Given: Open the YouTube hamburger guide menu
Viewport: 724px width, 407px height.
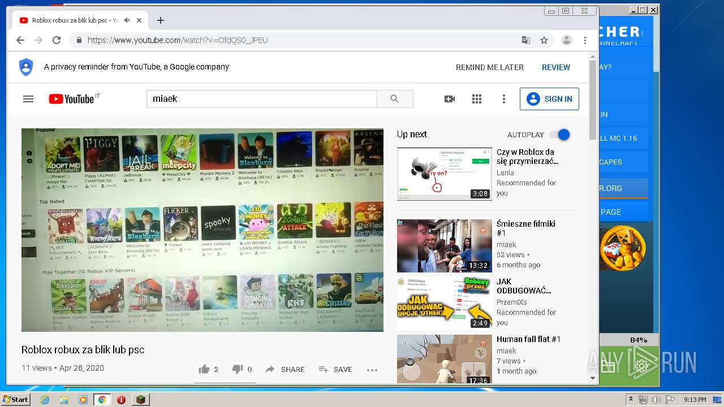Looking at the screenshot, I should [28, 99].
